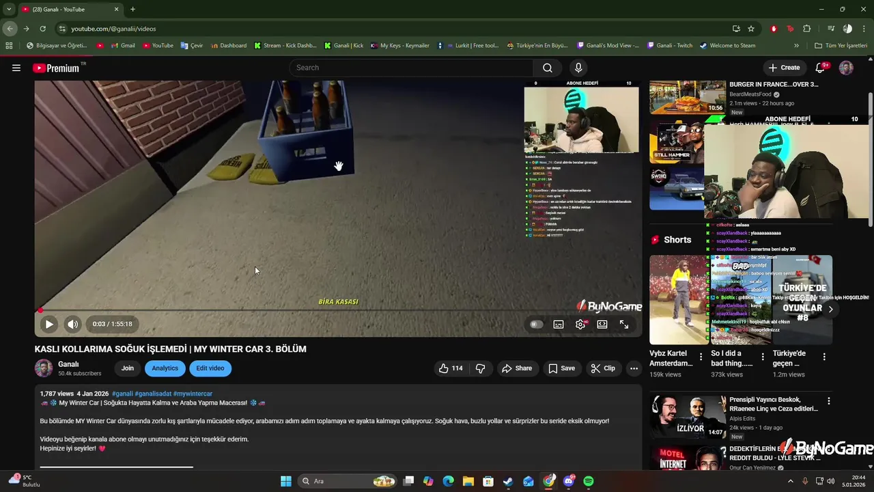Toggle subtitles/closed captions

pos(559,325)
